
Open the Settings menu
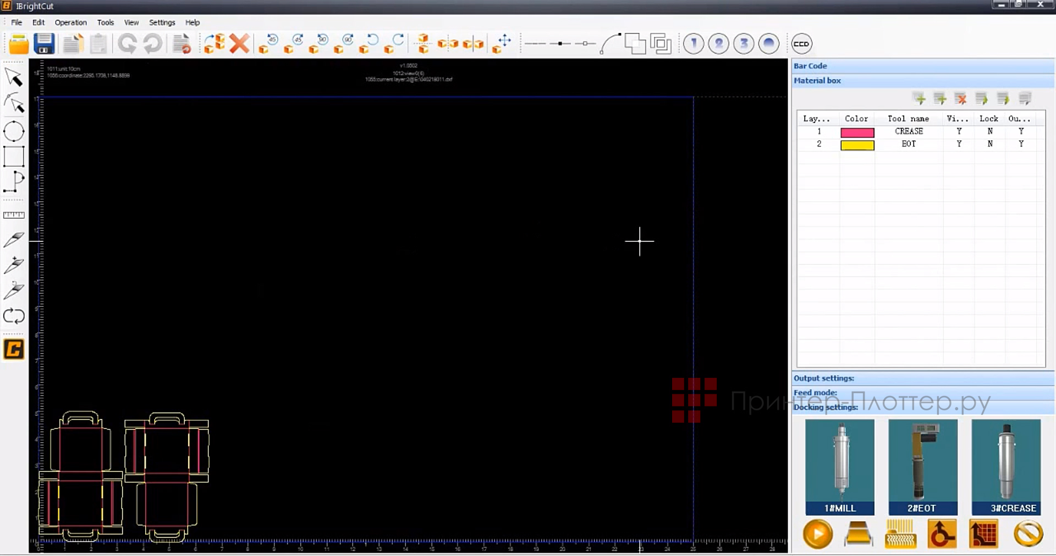tap(161, 23)
